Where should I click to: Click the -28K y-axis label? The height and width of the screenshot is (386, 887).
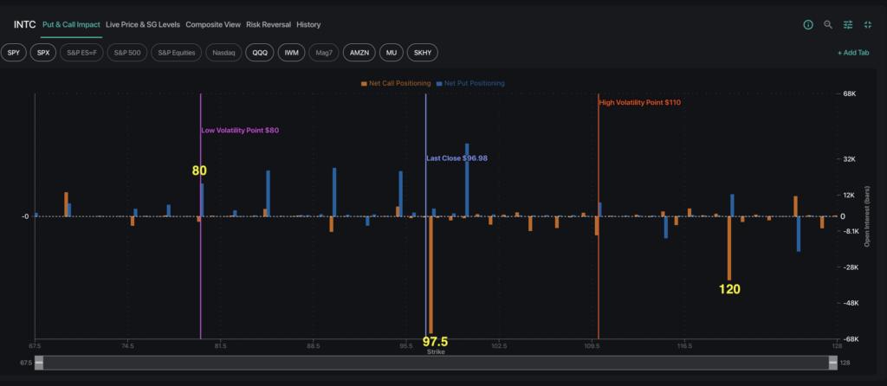[x=851, y=267]
